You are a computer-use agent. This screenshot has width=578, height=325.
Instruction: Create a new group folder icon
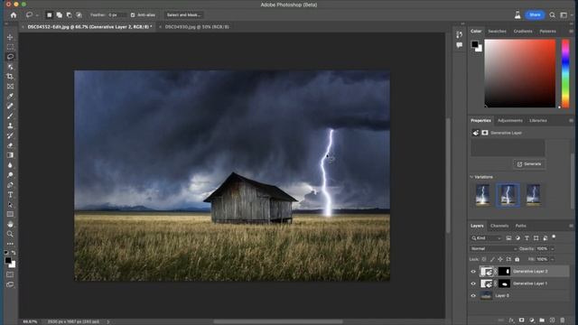click(542, 320)
